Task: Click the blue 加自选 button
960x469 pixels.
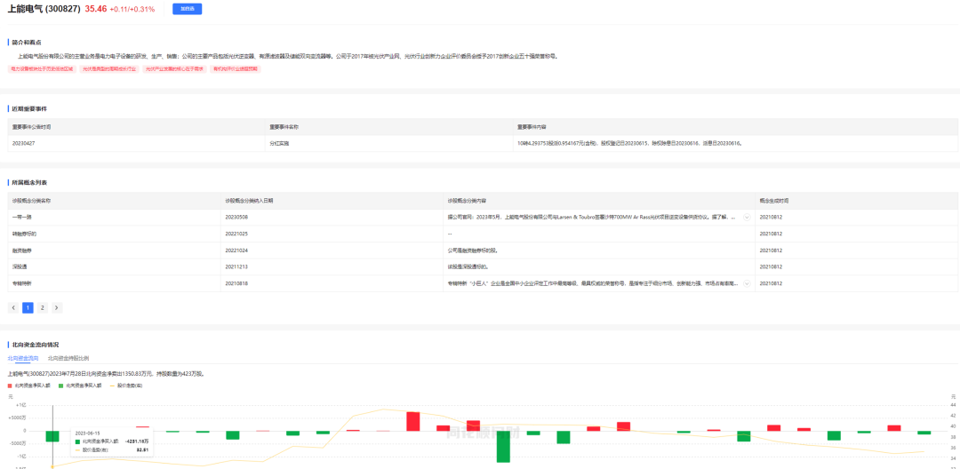Action: tap(187, 9)
